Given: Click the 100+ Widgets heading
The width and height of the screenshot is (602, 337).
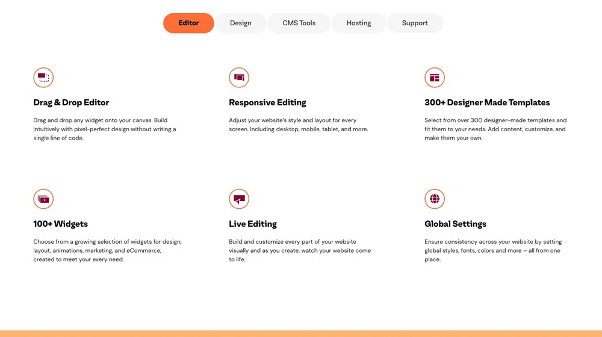Looking at the screenshot, I should tap(60, 224).
